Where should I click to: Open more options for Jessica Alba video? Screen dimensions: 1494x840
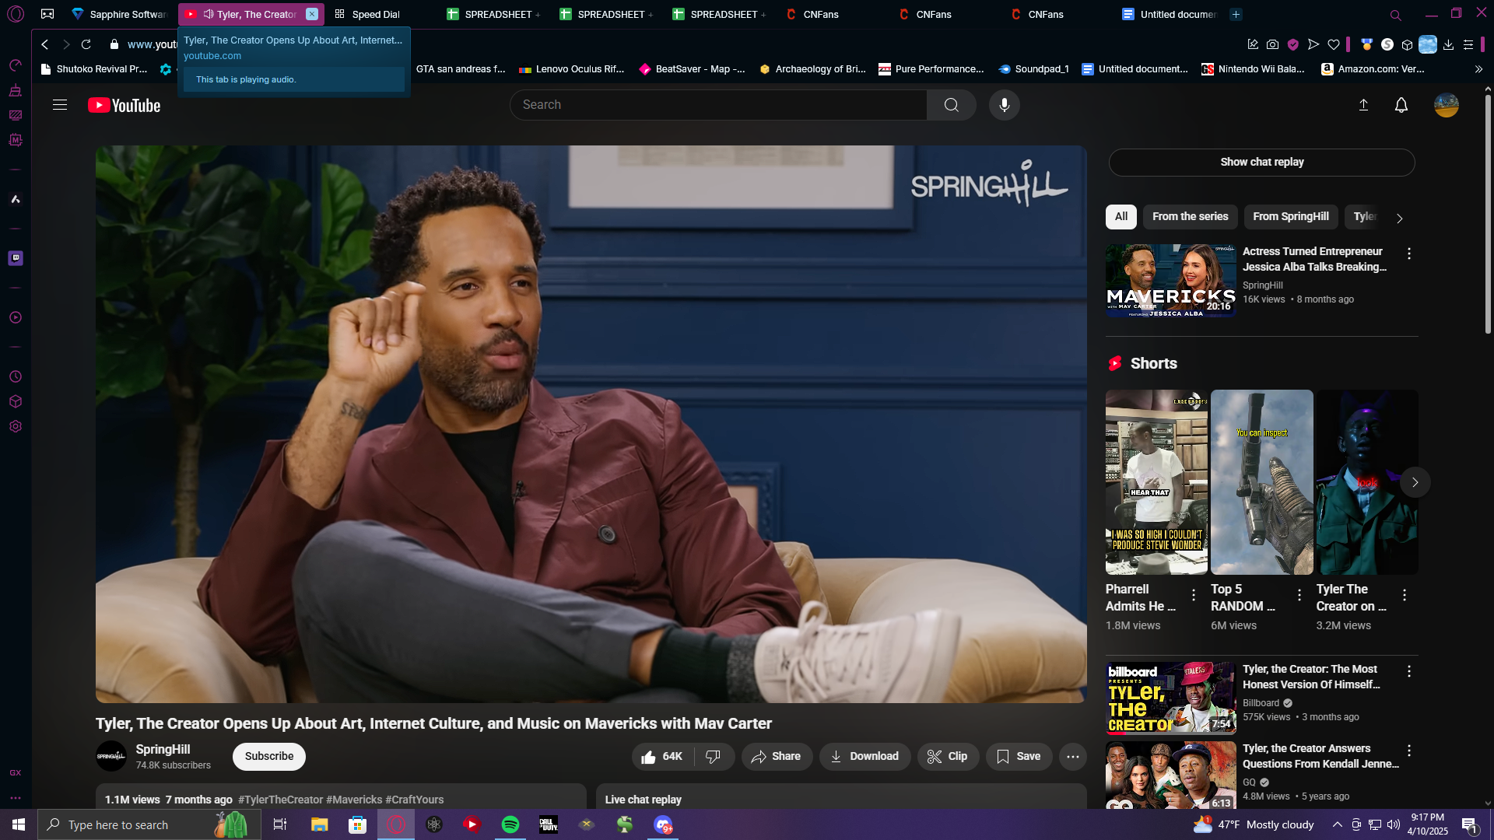[1408, 254]
